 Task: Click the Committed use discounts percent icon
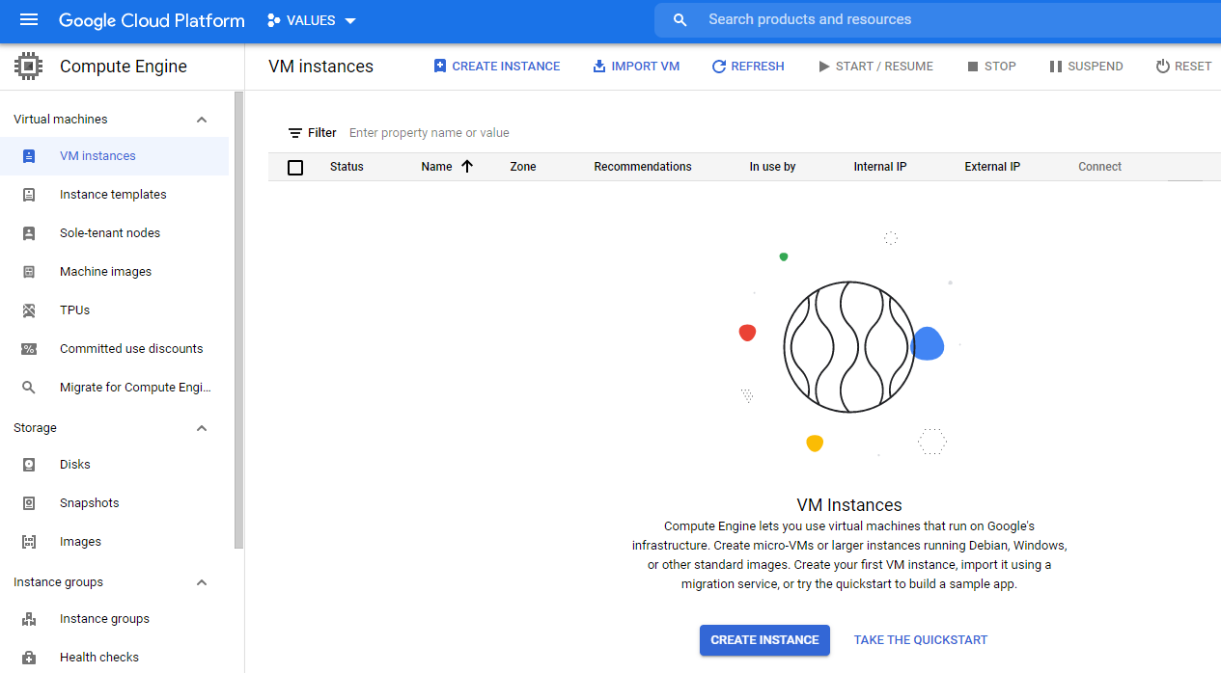tap(29, 349)
